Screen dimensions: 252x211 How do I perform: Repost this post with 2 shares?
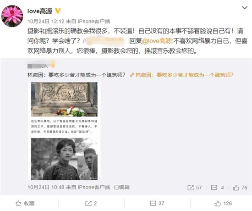point(91,204)
